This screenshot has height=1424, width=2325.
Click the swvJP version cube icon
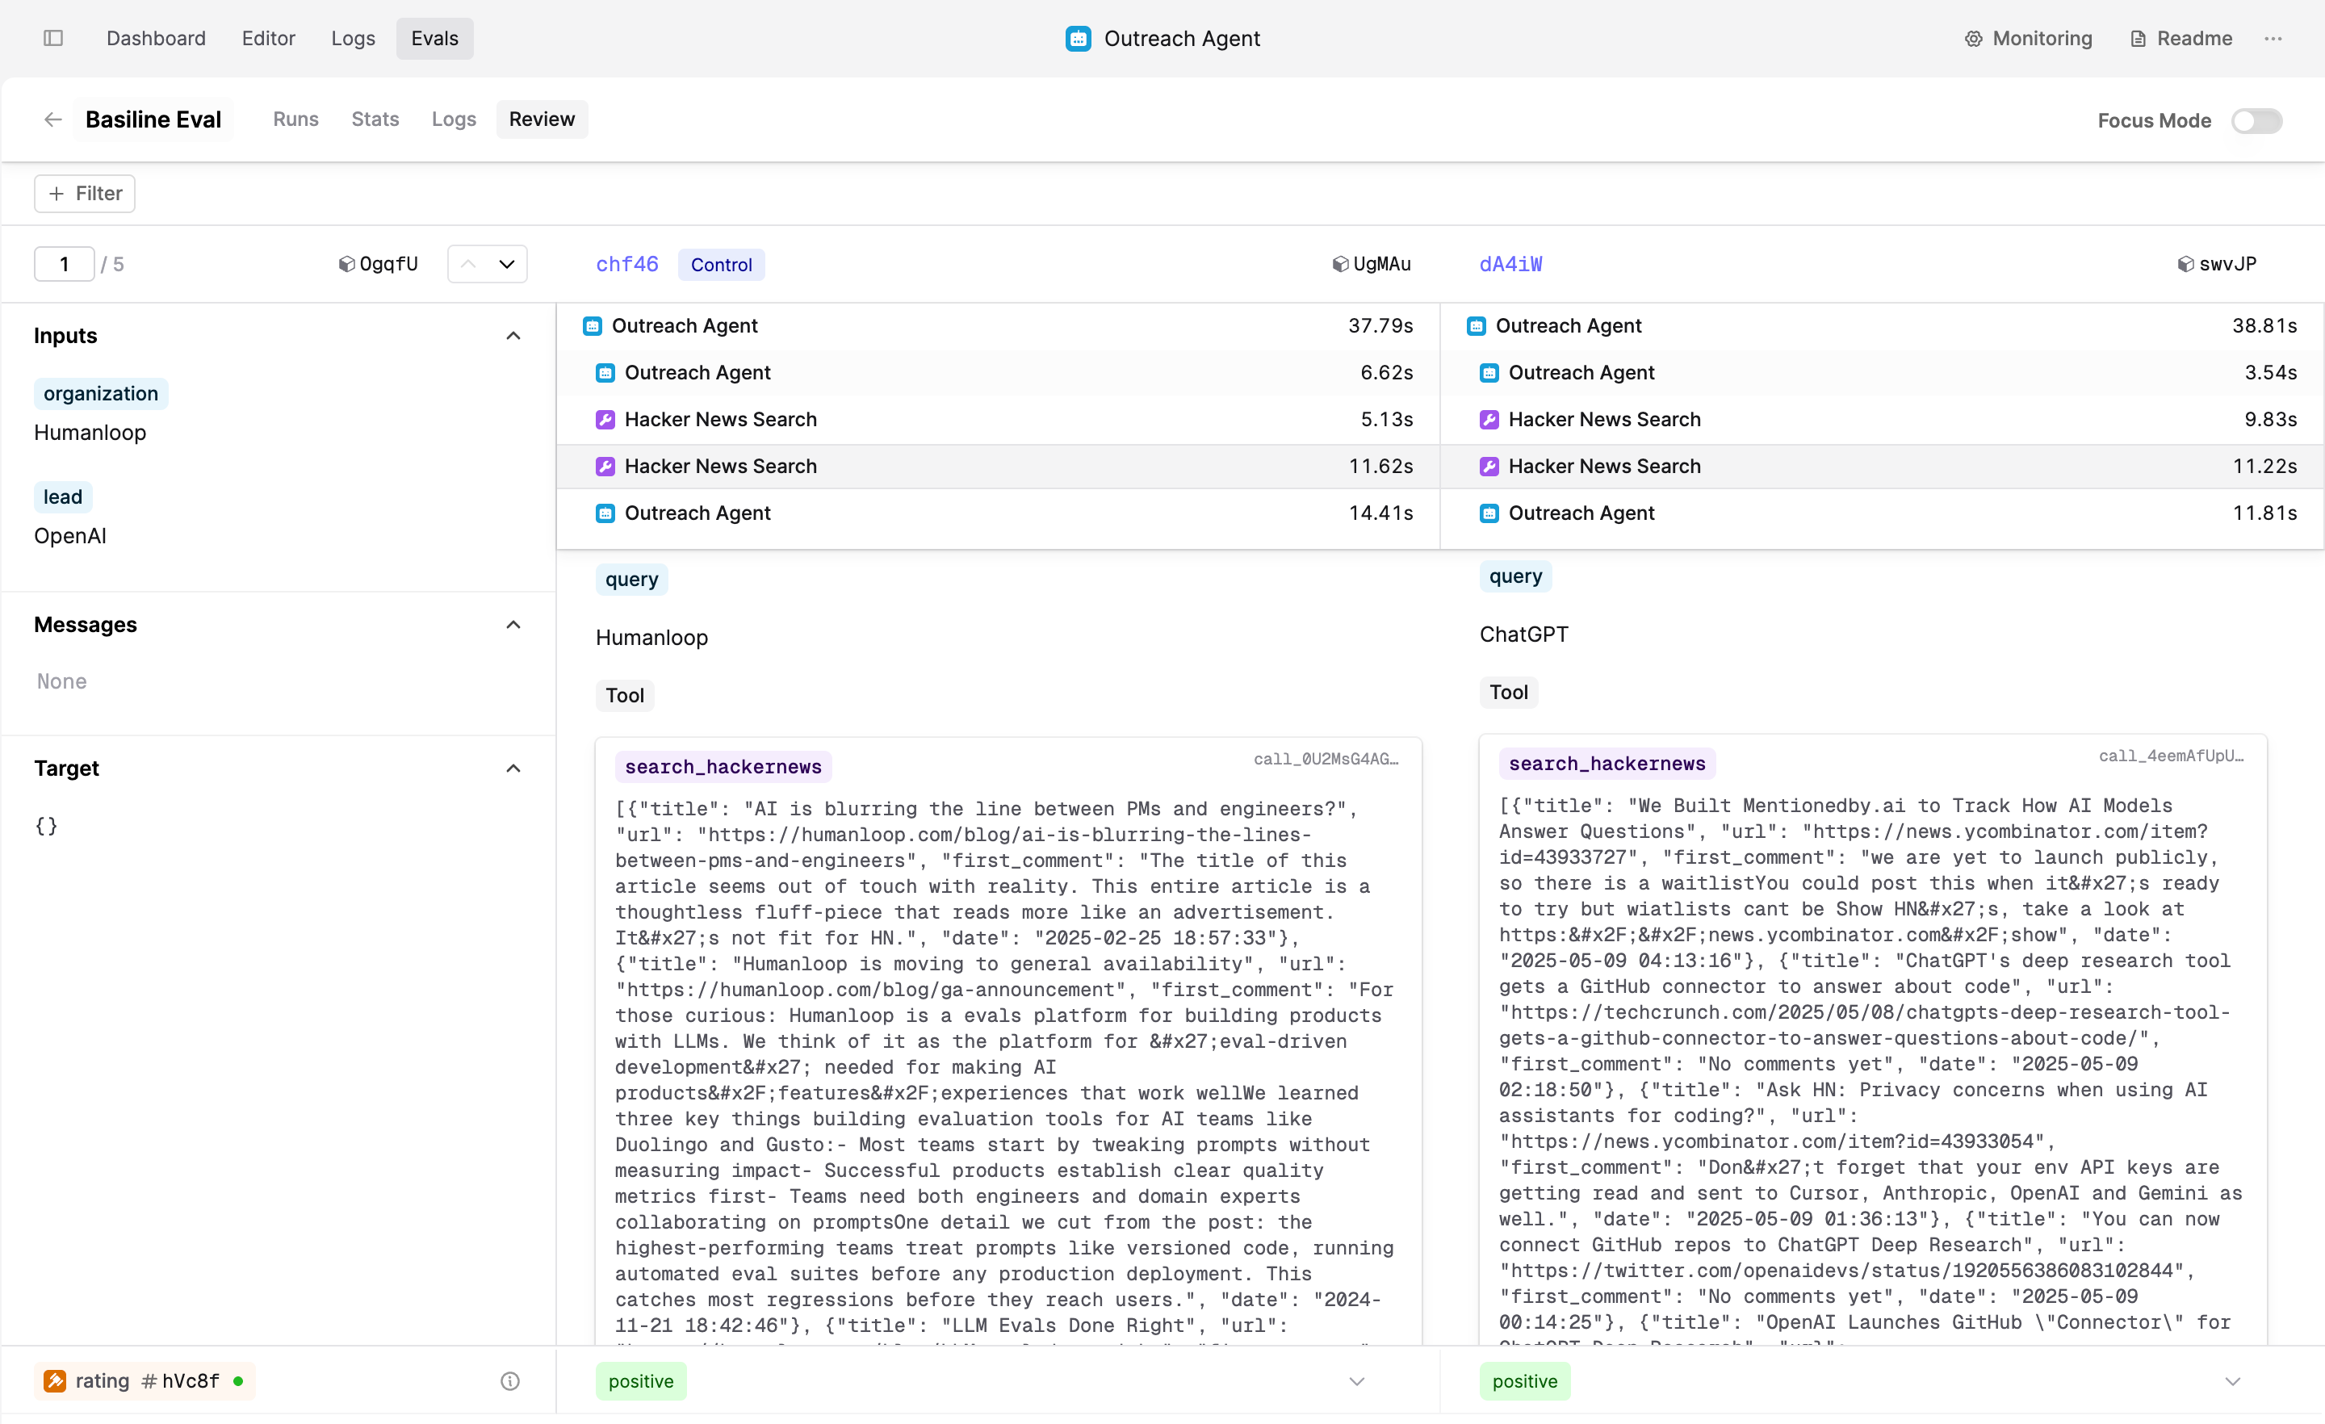(x=2185, y=264)
